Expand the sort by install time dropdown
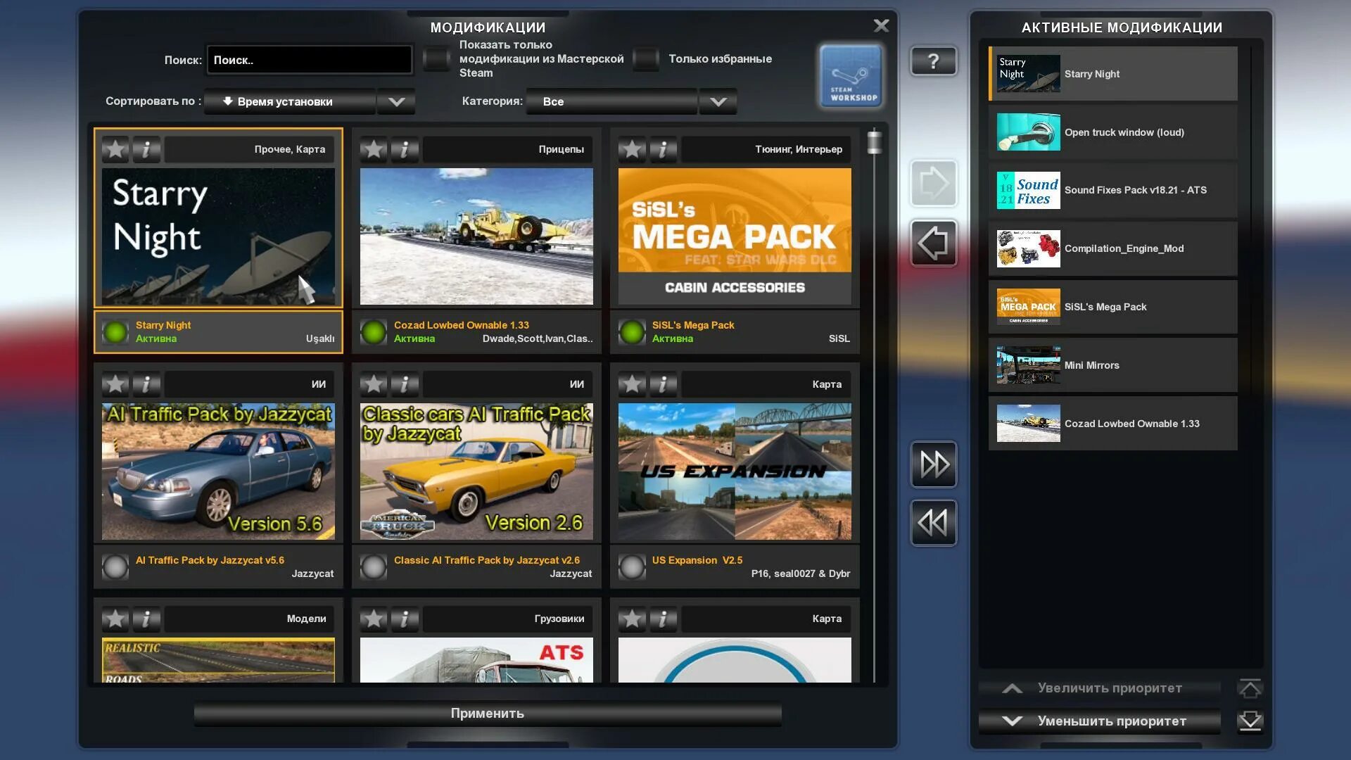The height and width of the screenshot is (760, 1351). pyautogui.click(x=396, y=101)
